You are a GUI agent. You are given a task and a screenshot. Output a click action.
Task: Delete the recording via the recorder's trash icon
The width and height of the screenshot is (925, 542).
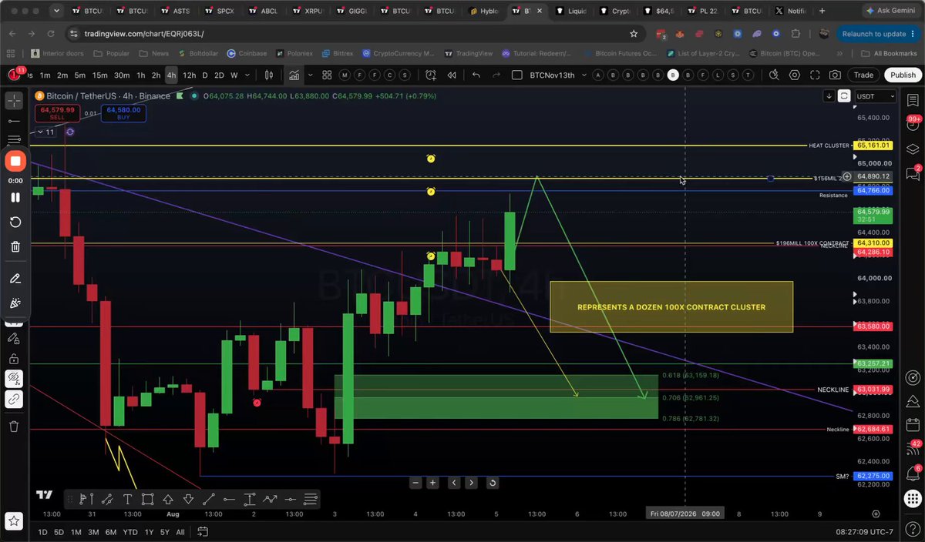tap(15, 246)
